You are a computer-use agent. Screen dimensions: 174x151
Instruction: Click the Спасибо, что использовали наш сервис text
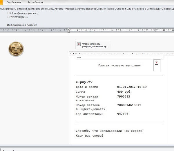click(110, 131)
